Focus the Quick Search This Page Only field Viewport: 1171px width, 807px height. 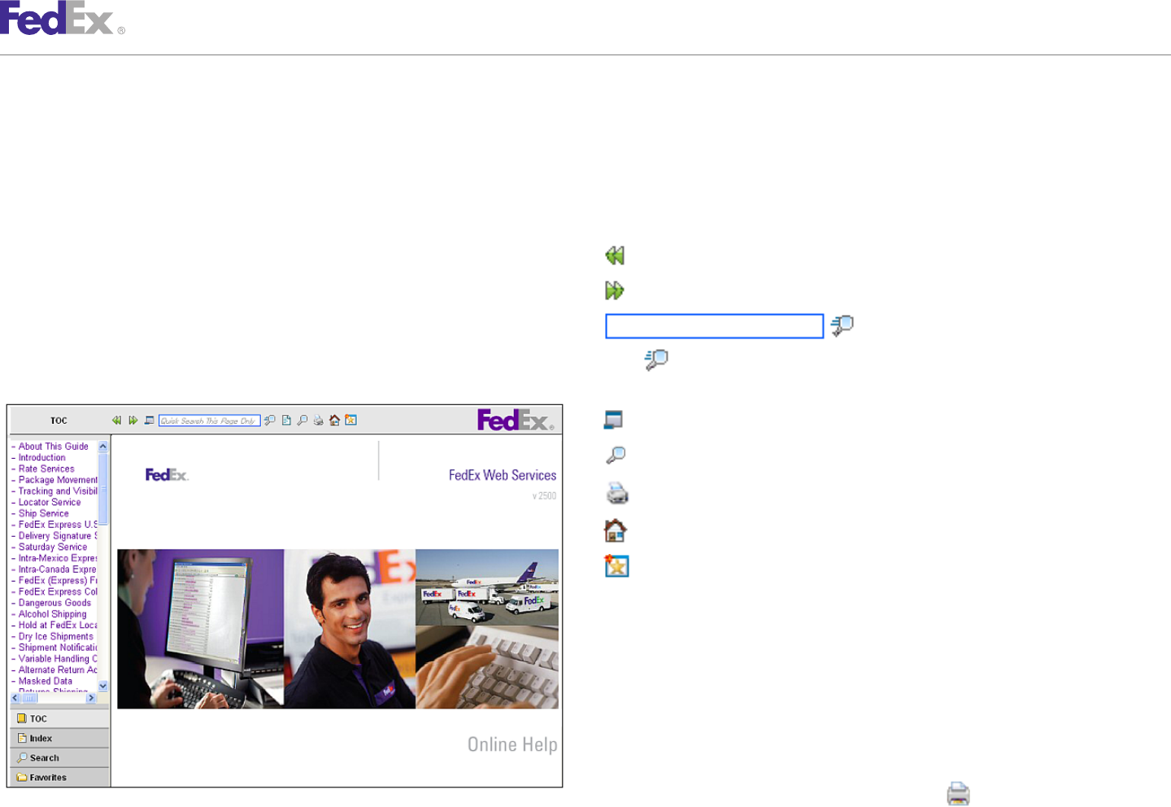pyautogui.click(x=210, y=421)
